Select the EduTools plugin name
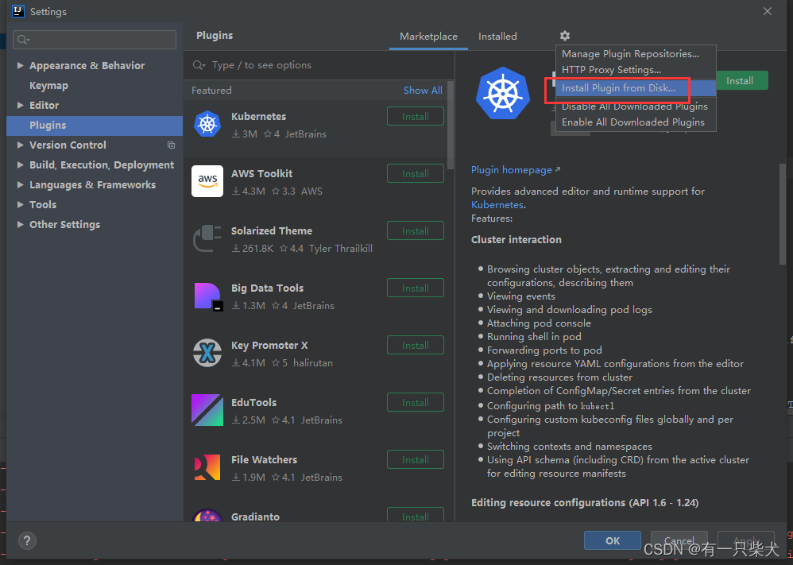Image resolution: width=793 pixels, height=565 pixels. (x=254, y=402)
